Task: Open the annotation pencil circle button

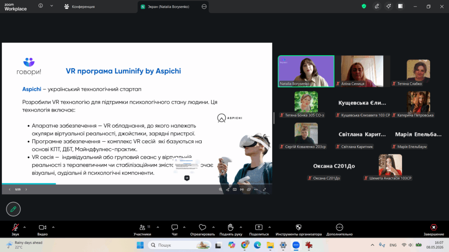Action: coord(13,209)
